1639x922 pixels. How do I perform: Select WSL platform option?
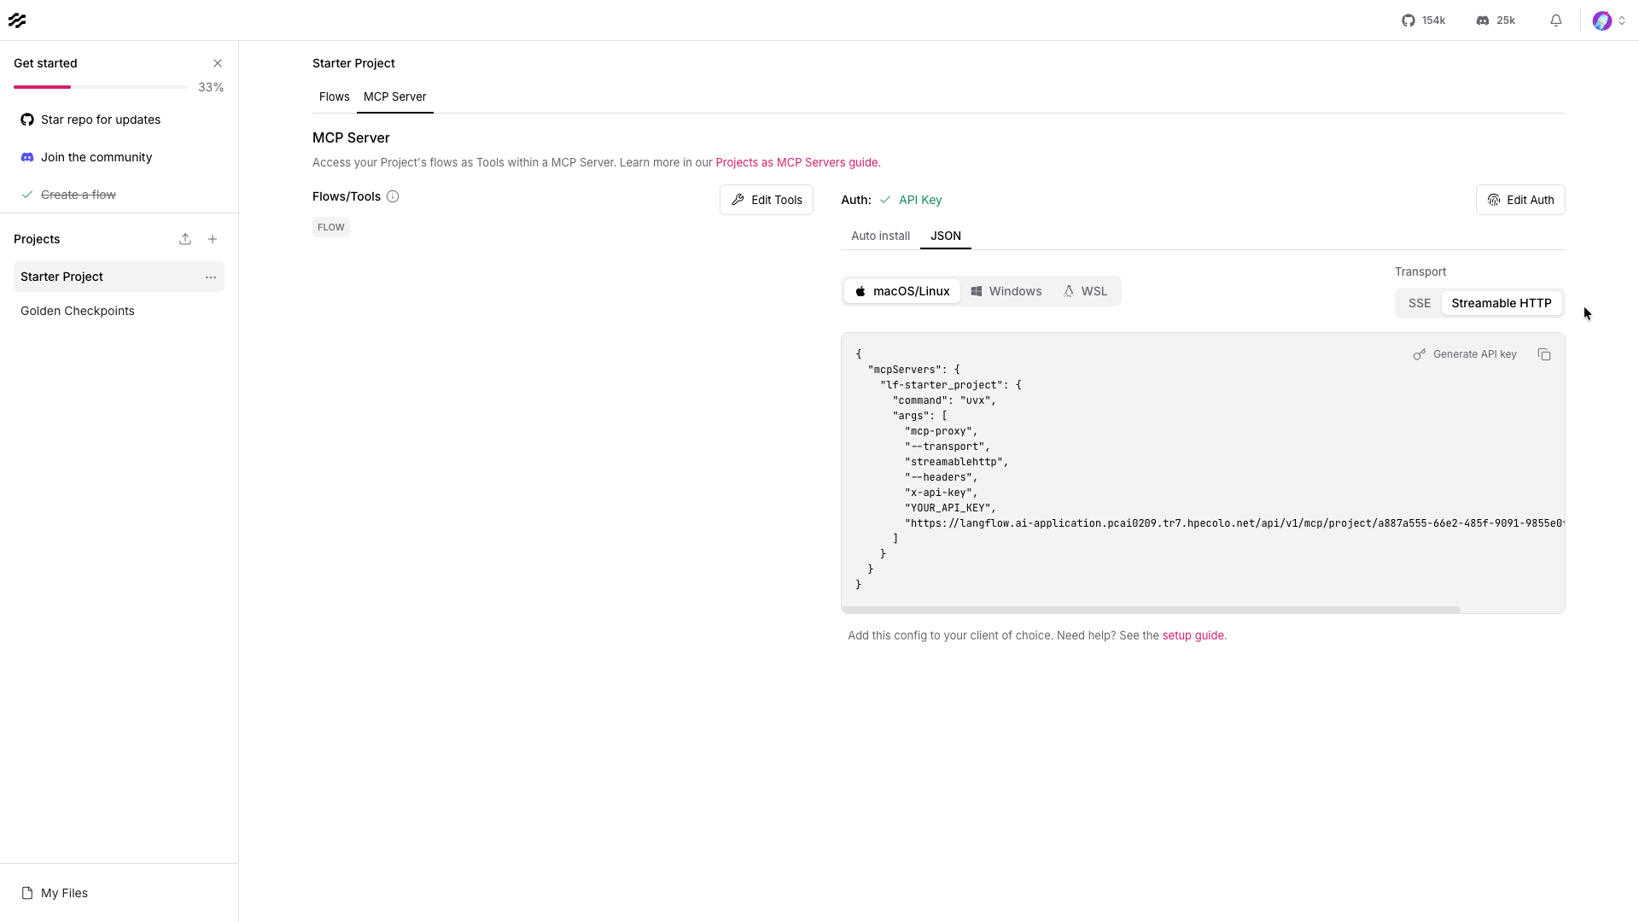(x=1085, y=291)
